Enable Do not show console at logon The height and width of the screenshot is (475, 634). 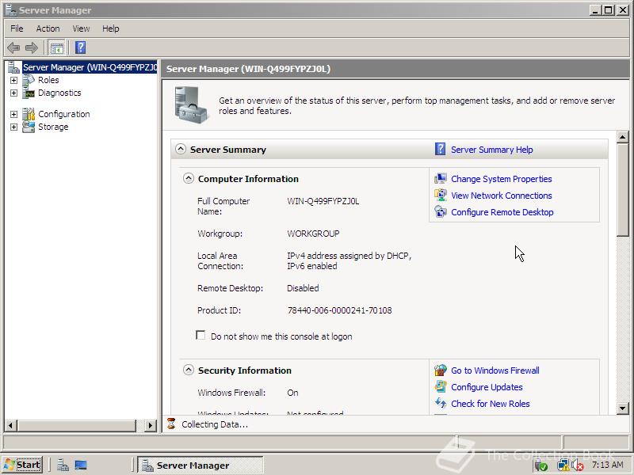(201, 335)
